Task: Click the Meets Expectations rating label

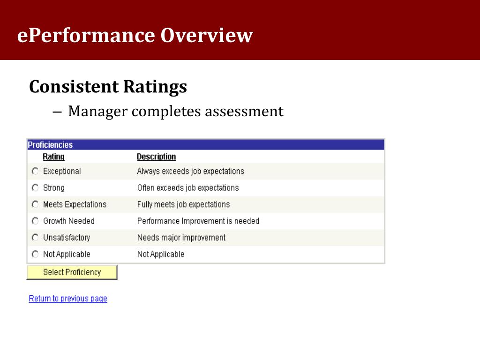Action: click(x=75, y=204)
